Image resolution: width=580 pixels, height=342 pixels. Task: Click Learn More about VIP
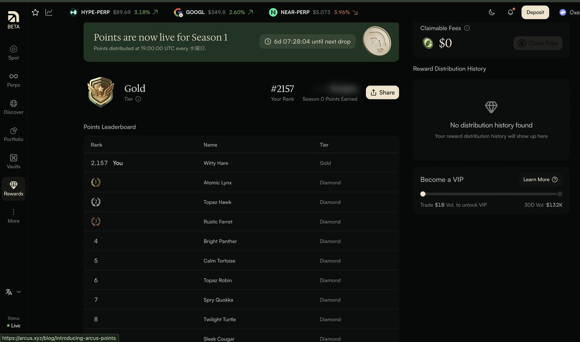coord(540,180)
